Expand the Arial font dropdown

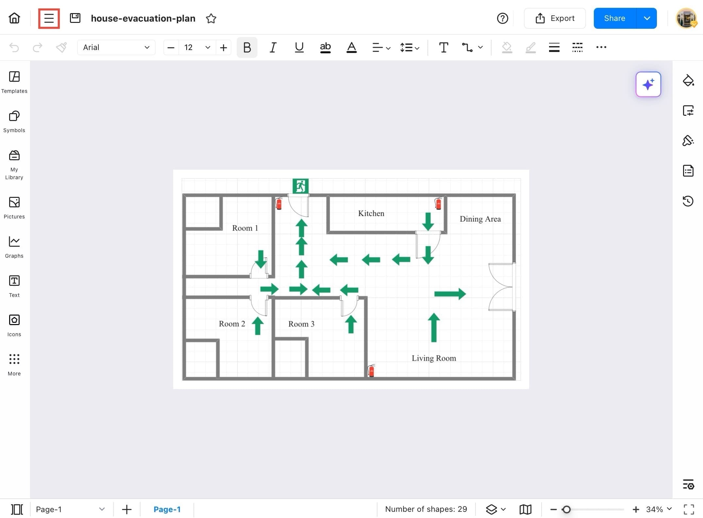tap(116, 47)
